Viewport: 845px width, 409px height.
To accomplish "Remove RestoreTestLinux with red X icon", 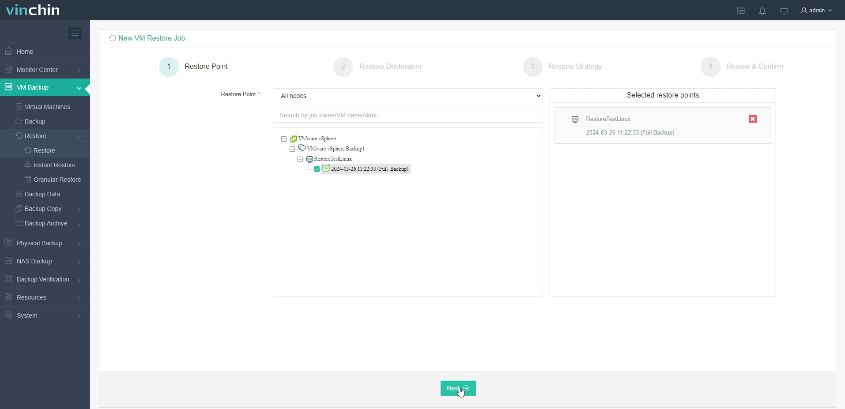I will pyautogui.click(x=753, y=119).
